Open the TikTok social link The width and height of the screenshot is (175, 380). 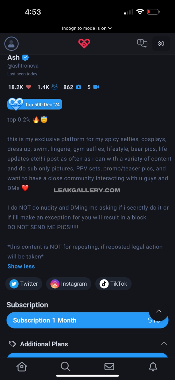point(113,284)
